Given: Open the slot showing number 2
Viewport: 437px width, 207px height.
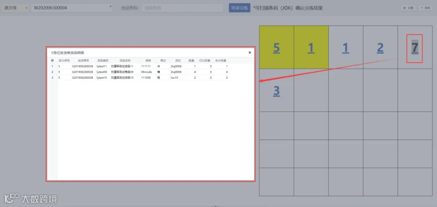Looking at the screenshot, I should tap(380, 48).
